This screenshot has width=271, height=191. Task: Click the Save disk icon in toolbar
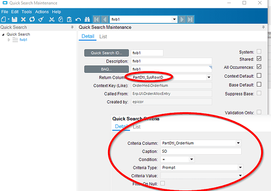[x=14, y=19]
